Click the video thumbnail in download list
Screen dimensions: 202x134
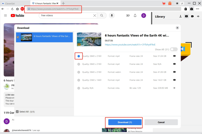pos(26,37)
